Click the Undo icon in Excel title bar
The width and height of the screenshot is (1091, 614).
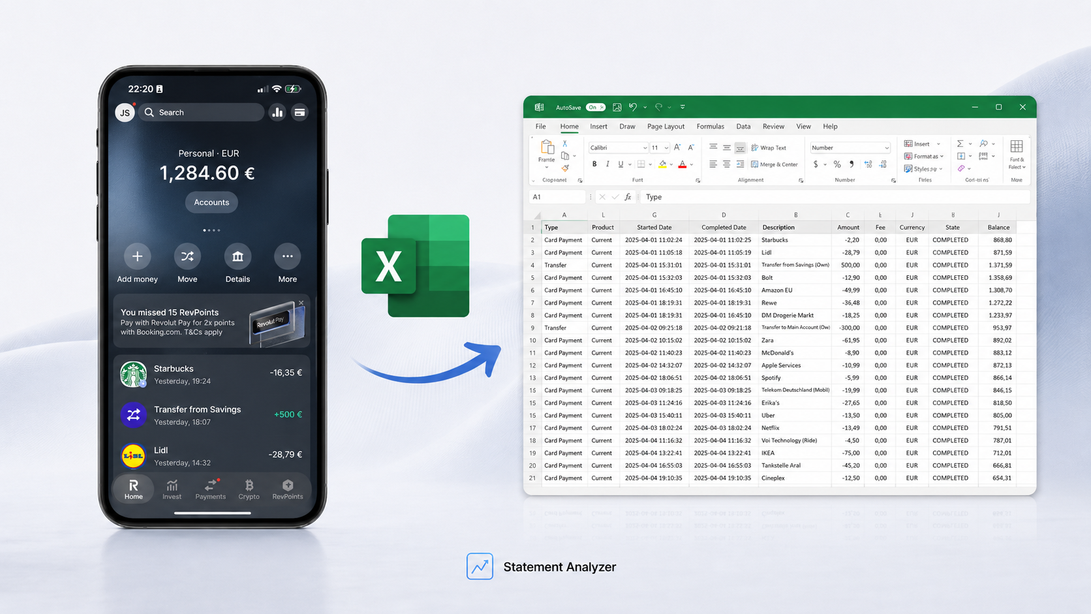(x=632, y=107)
